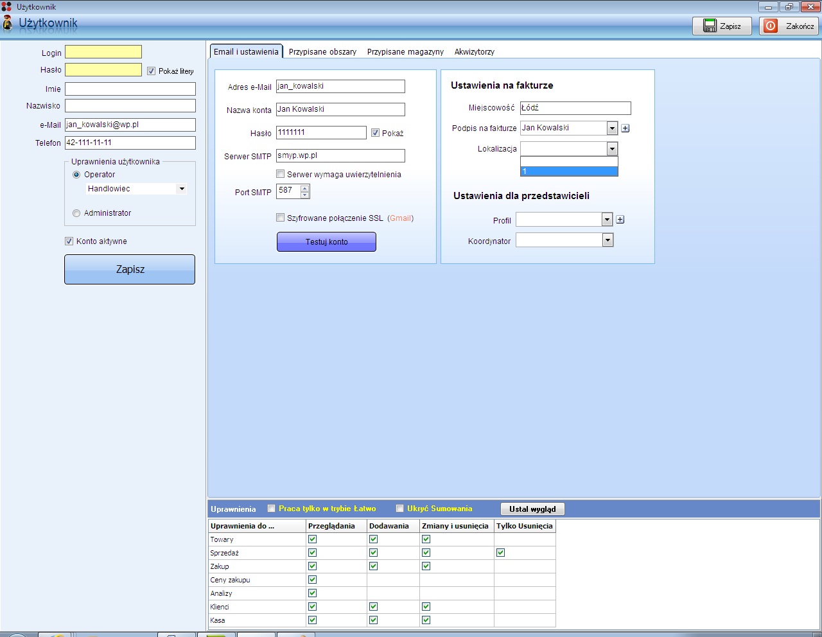822x637 pixels.
Task: Decrease Port SMTP value with down arrow
Action: pyautogui.click(x=305, y=195)
